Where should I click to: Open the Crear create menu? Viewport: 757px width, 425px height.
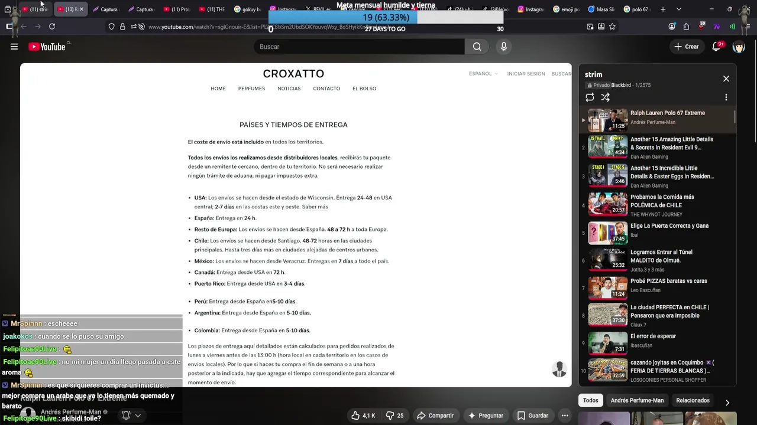tap(686, 47)
